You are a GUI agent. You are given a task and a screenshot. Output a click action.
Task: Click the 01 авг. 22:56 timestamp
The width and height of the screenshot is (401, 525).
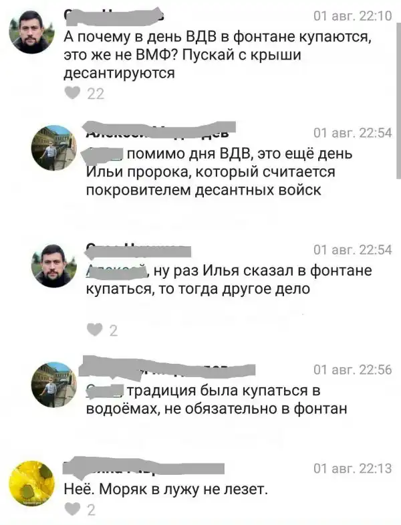pos(352,370)
